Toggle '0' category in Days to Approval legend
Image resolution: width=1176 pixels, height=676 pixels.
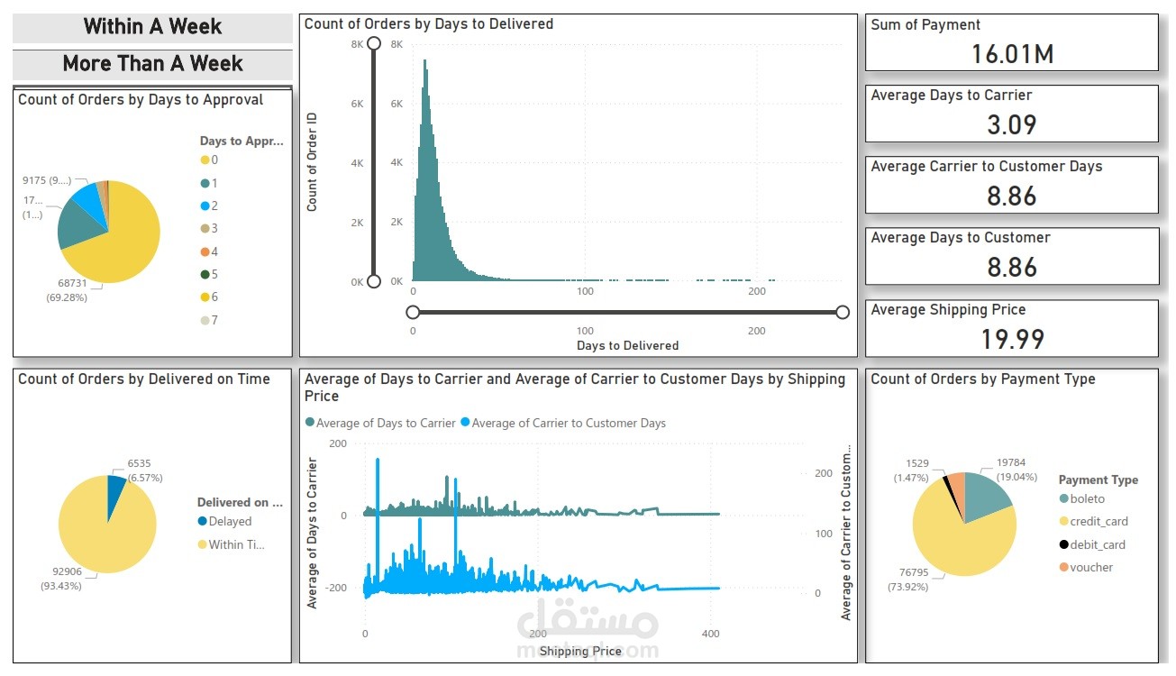pyautogui.click(x=204, y=160)
